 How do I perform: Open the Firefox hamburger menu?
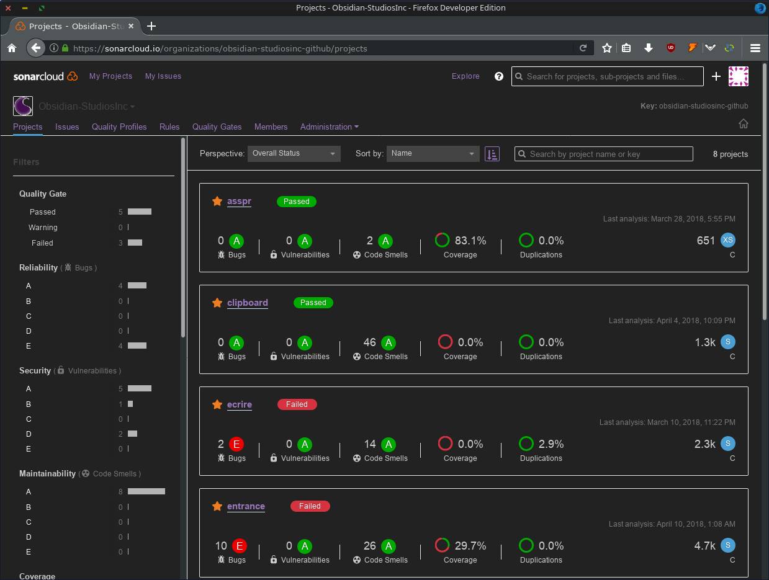tap(755, 48)
